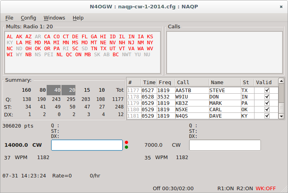Image resolution: width=288 pixels, height=193 pixels.
Task: Toggle Valid checkbox for AA5TB row
Action: [267, 90]
